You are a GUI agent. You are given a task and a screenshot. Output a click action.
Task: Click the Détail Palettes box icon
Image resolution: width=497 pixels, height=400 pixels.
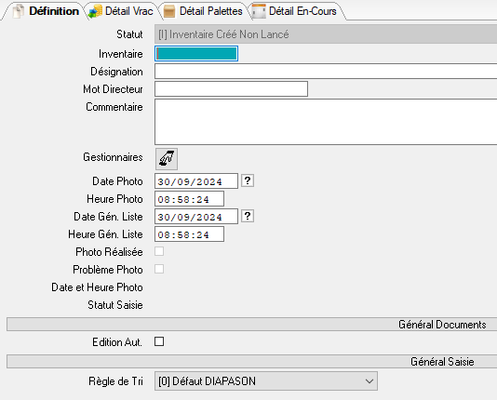(x=169, y=11)
